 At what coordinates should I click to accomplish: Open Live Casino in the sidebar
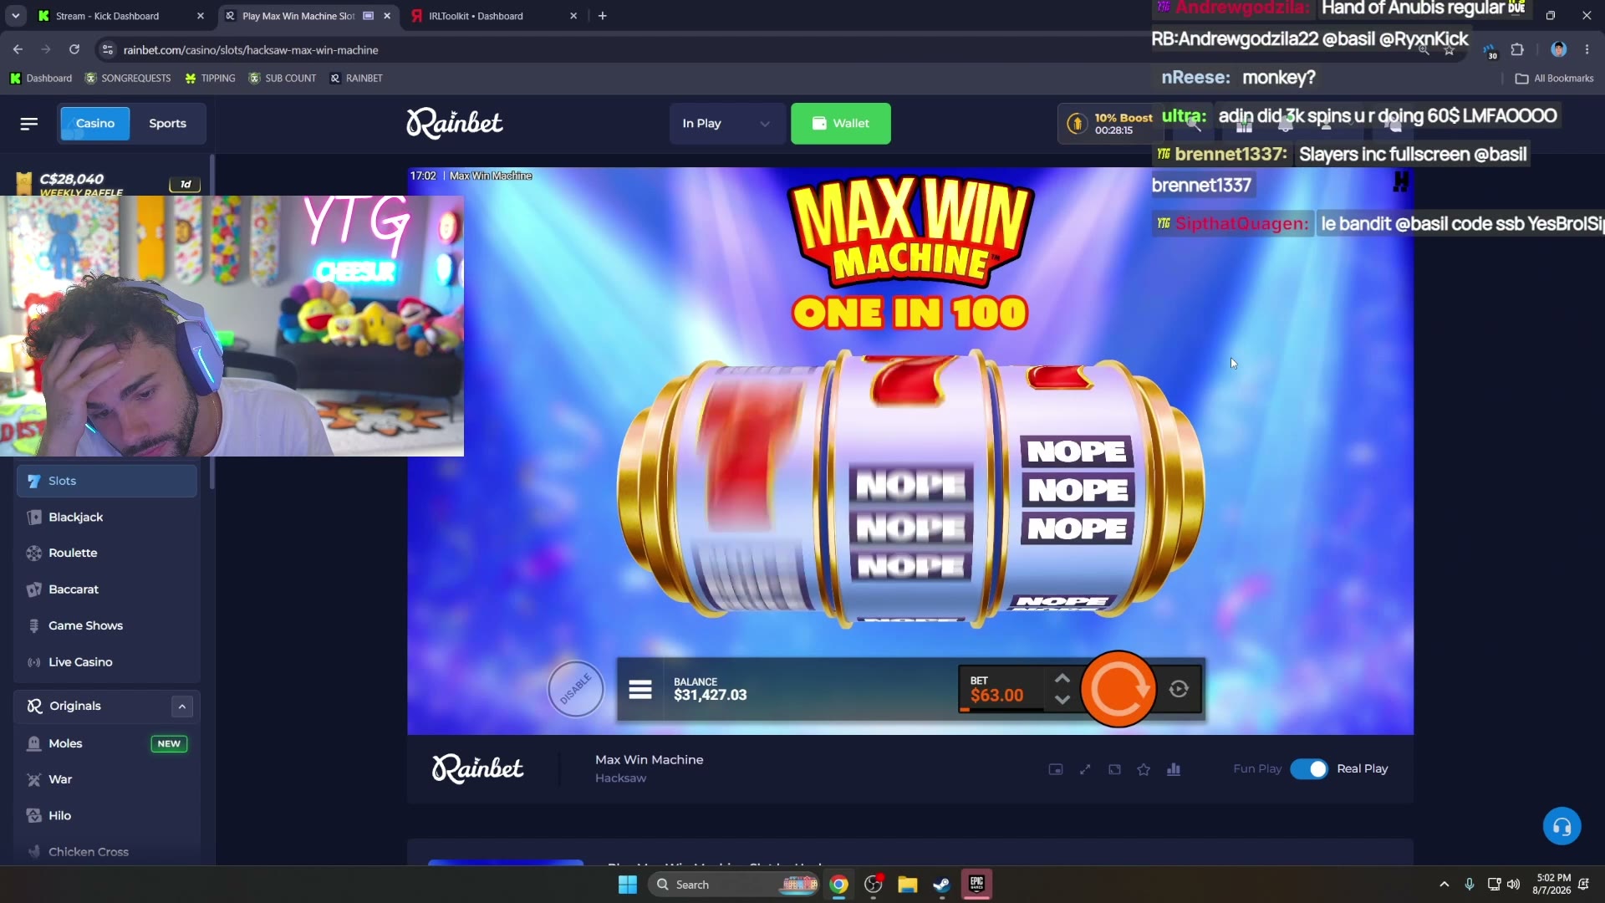(106, 662)
